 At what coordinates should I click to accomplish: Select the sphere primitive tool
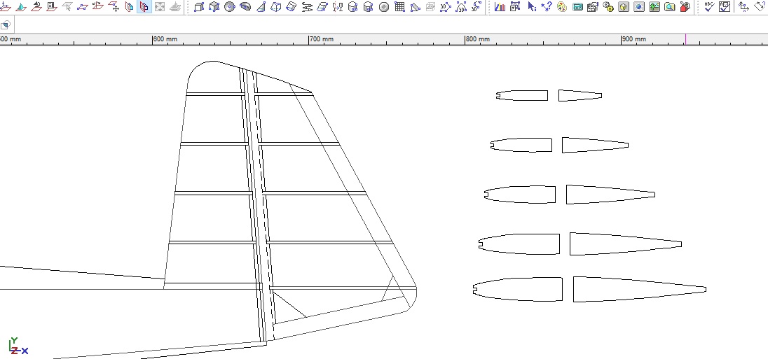click(230, 7)
